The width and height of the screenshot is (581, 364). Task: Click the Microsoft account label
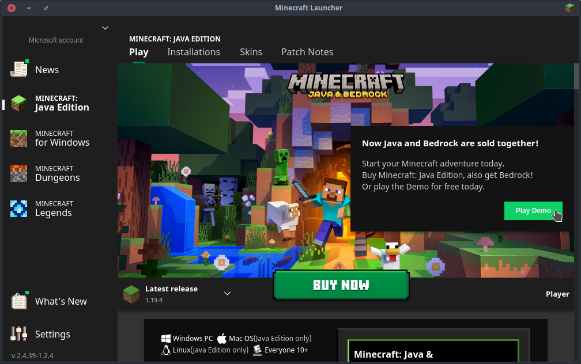(56, 40)
